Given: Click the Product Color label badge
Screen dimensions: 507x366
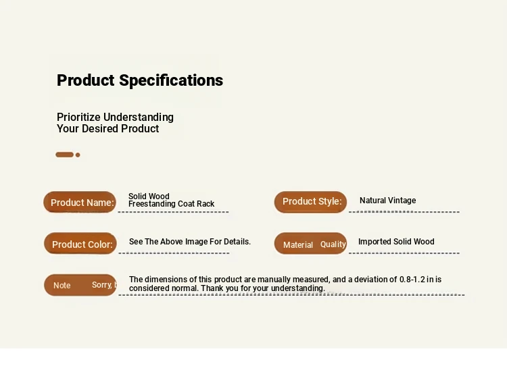Looking at the screenshot, I should coord(80,244).
